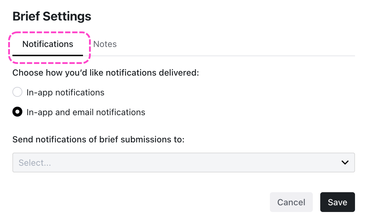Viewport: 366px width, 224px height.
Task: Cancel the Brief Settings dialog
Action: tap(291, 202)
